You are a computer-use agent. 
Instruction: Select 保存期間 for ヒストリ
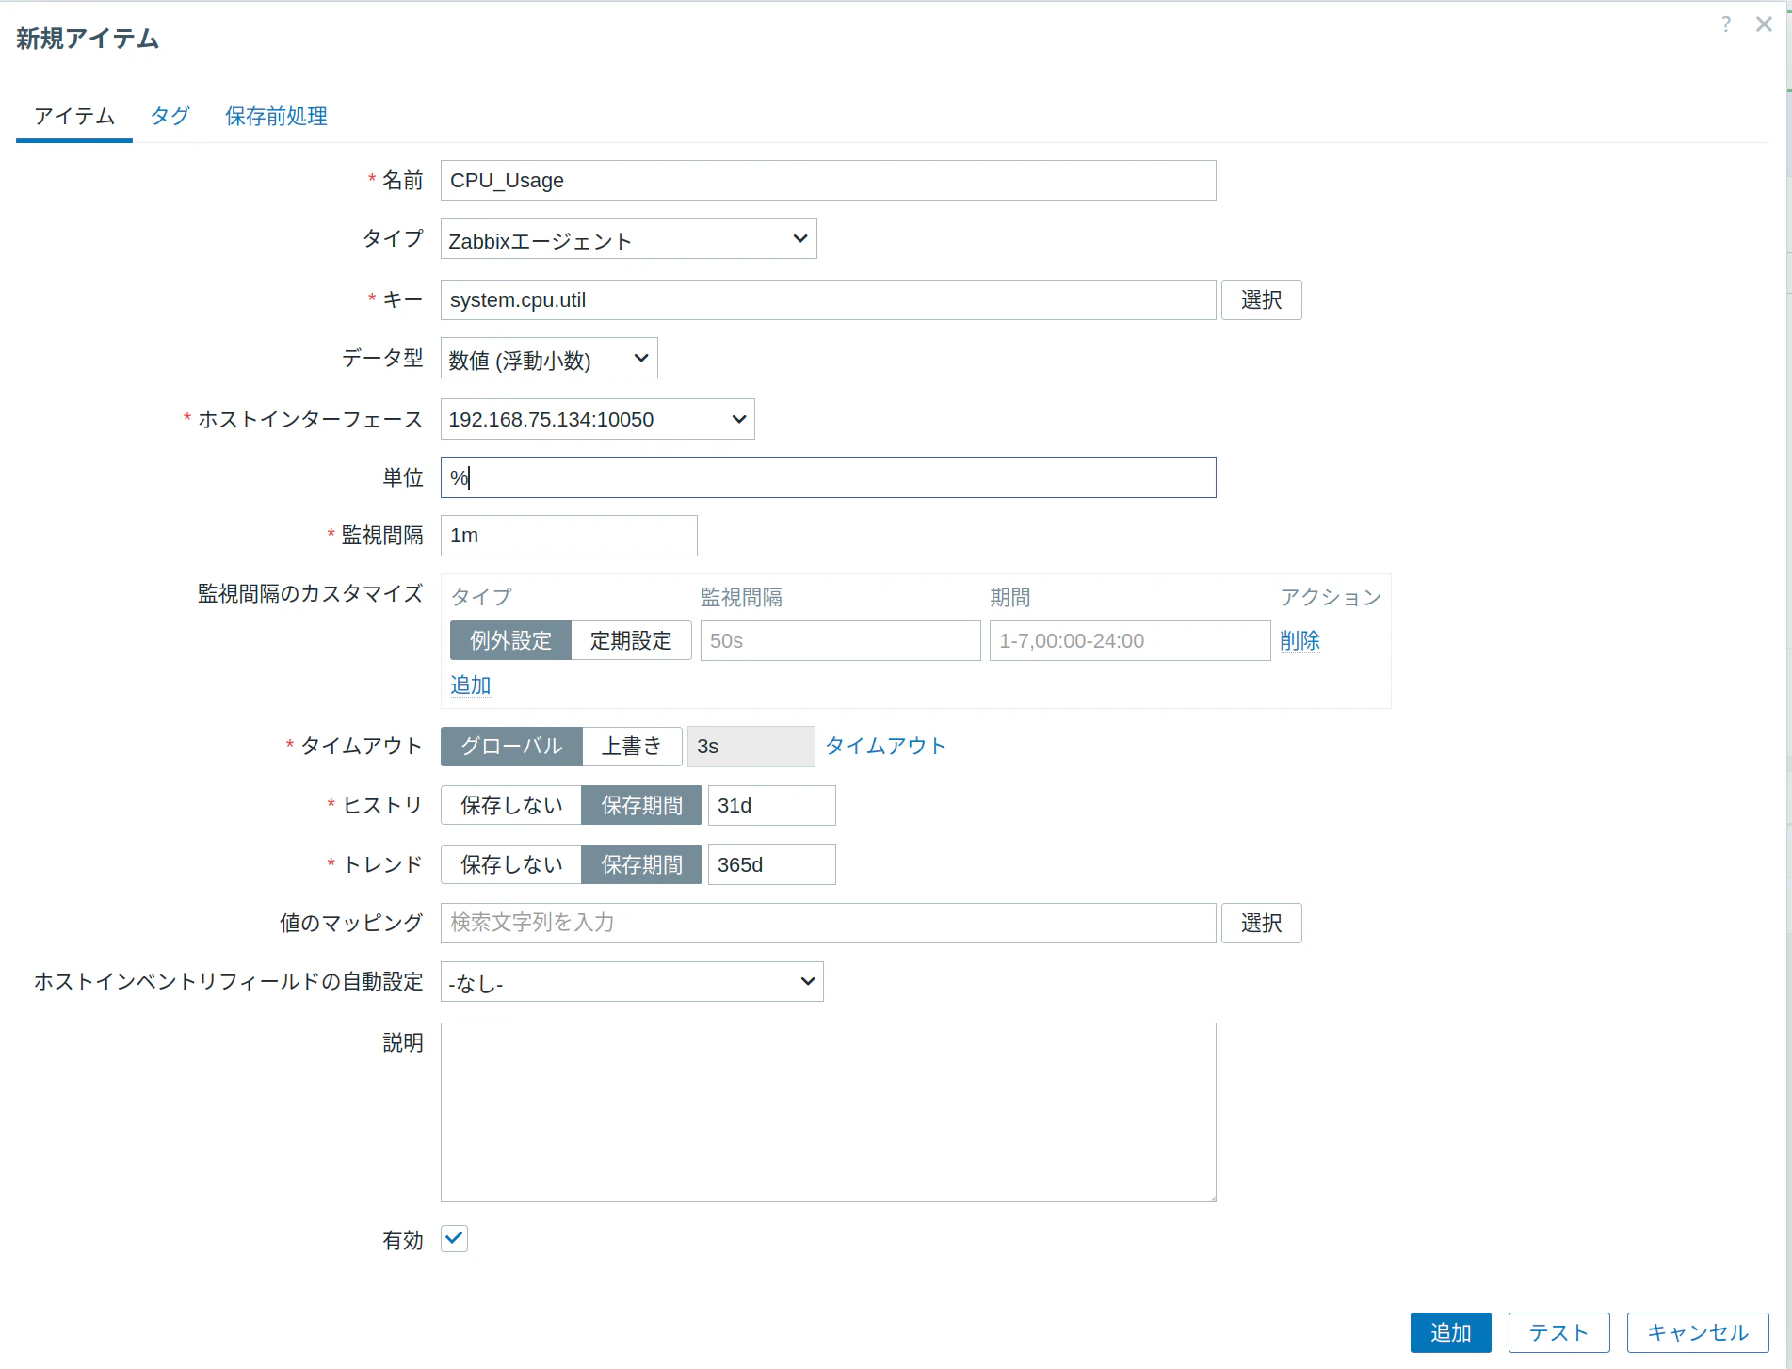tap(641, 806)
